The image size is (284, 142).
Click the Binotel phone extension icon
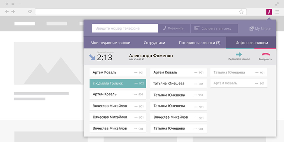click(269, 12)
